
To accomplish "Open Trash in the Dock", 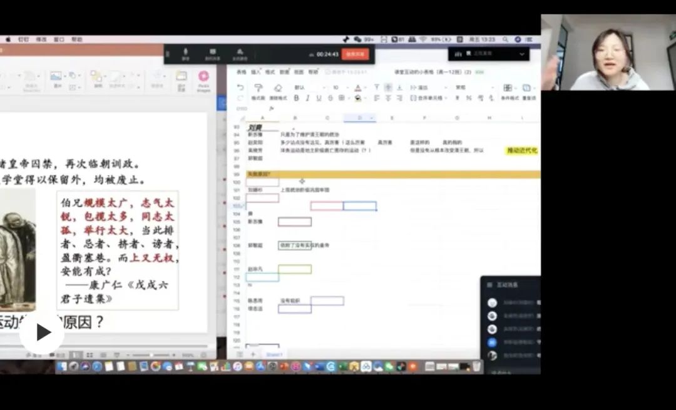I will tap(476, 366).
